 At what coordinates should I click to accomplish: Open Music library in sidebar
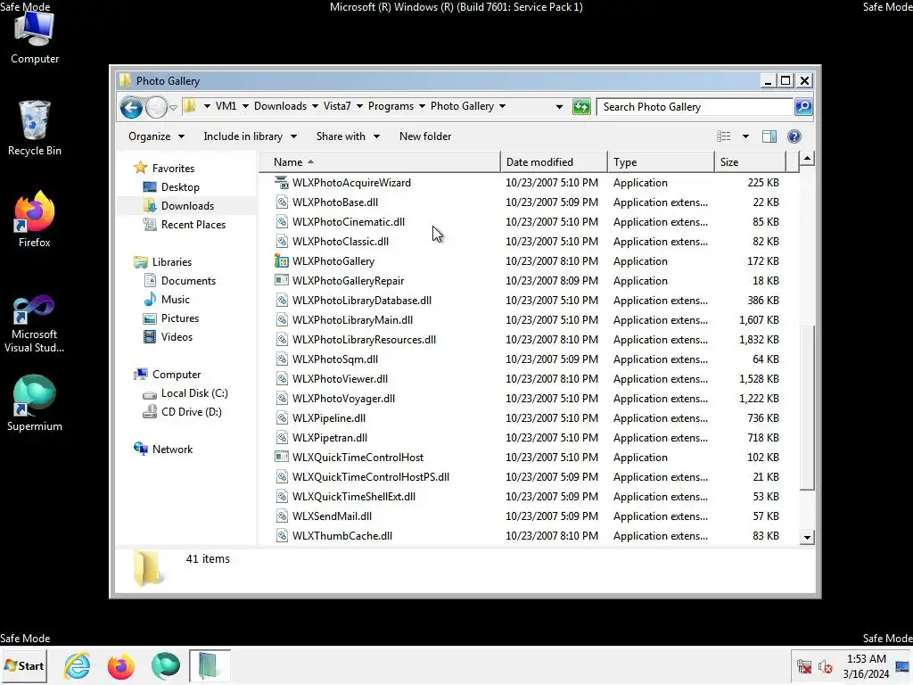coord(167,300)
